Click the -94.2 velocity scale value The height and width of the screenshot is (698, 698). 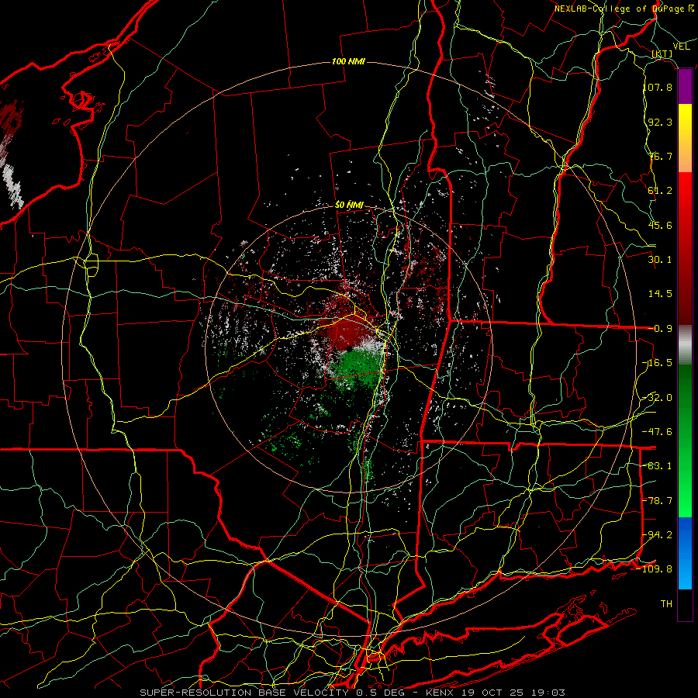[x=658, y=535]
